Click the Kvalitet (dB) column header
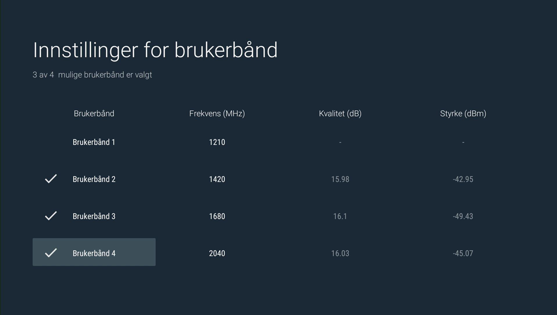The height and width of the screenshot is (315, 557). pyautogui.click(x=340, y=113)
